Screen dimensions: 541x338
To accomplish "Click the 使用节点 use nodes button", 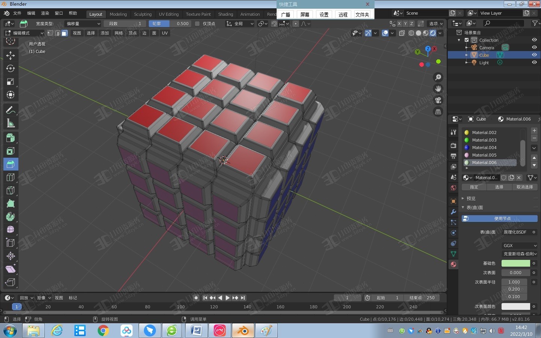I will (500, 219).
